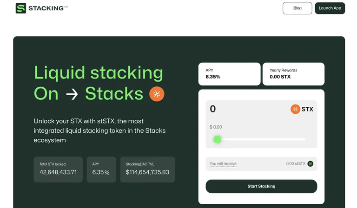Click the 0.00 stSTX receive amount

(x=296, y=164)
